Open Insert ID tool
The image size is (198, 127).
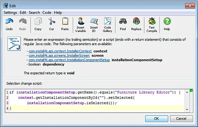[94, 25]
